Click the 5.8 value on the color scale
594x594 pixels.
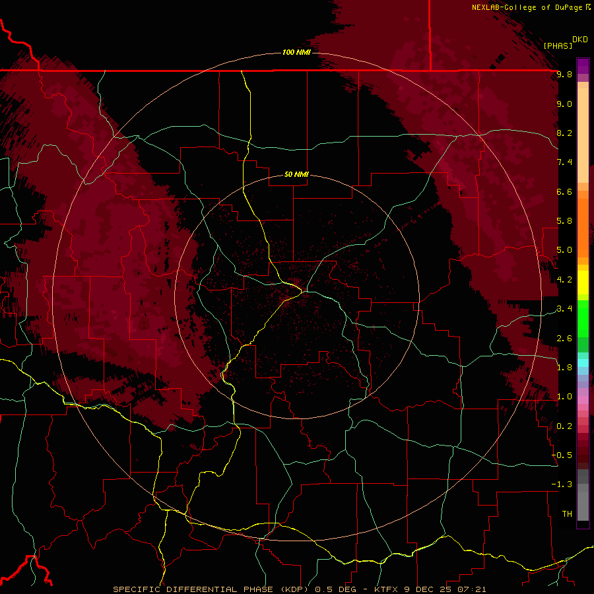click(x=564, y=221)
